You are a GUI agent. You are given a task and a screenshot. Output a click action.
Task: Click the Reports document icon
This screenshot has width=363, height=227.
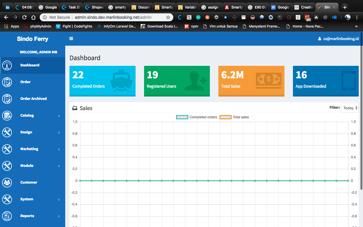coord(7,216)
